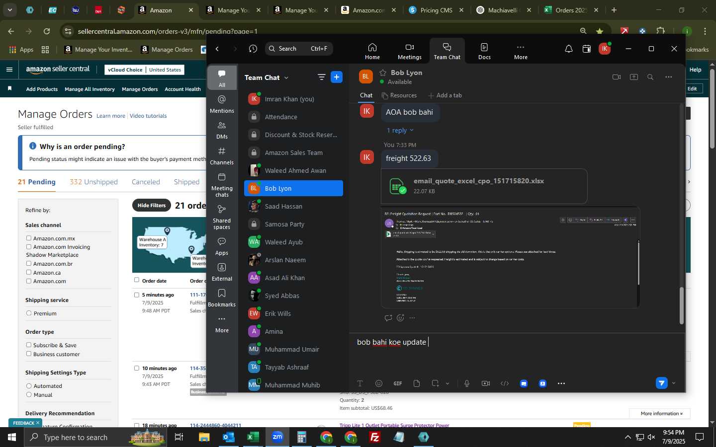Expand the Team Chat header dropdown

coord(286,77)
